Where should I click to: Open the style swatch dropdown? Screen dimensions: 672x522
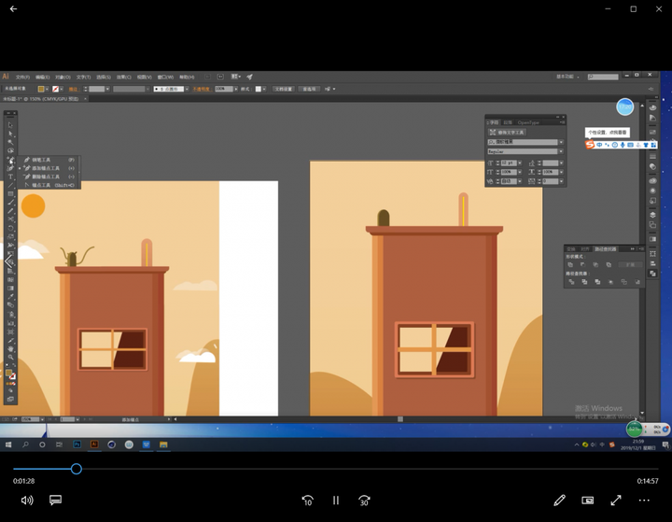click(264, 90)
